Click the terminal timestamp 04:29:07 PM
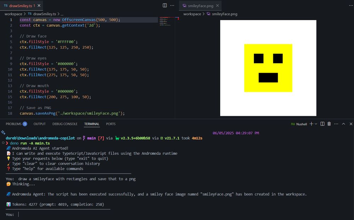 [x=247, y=133]
